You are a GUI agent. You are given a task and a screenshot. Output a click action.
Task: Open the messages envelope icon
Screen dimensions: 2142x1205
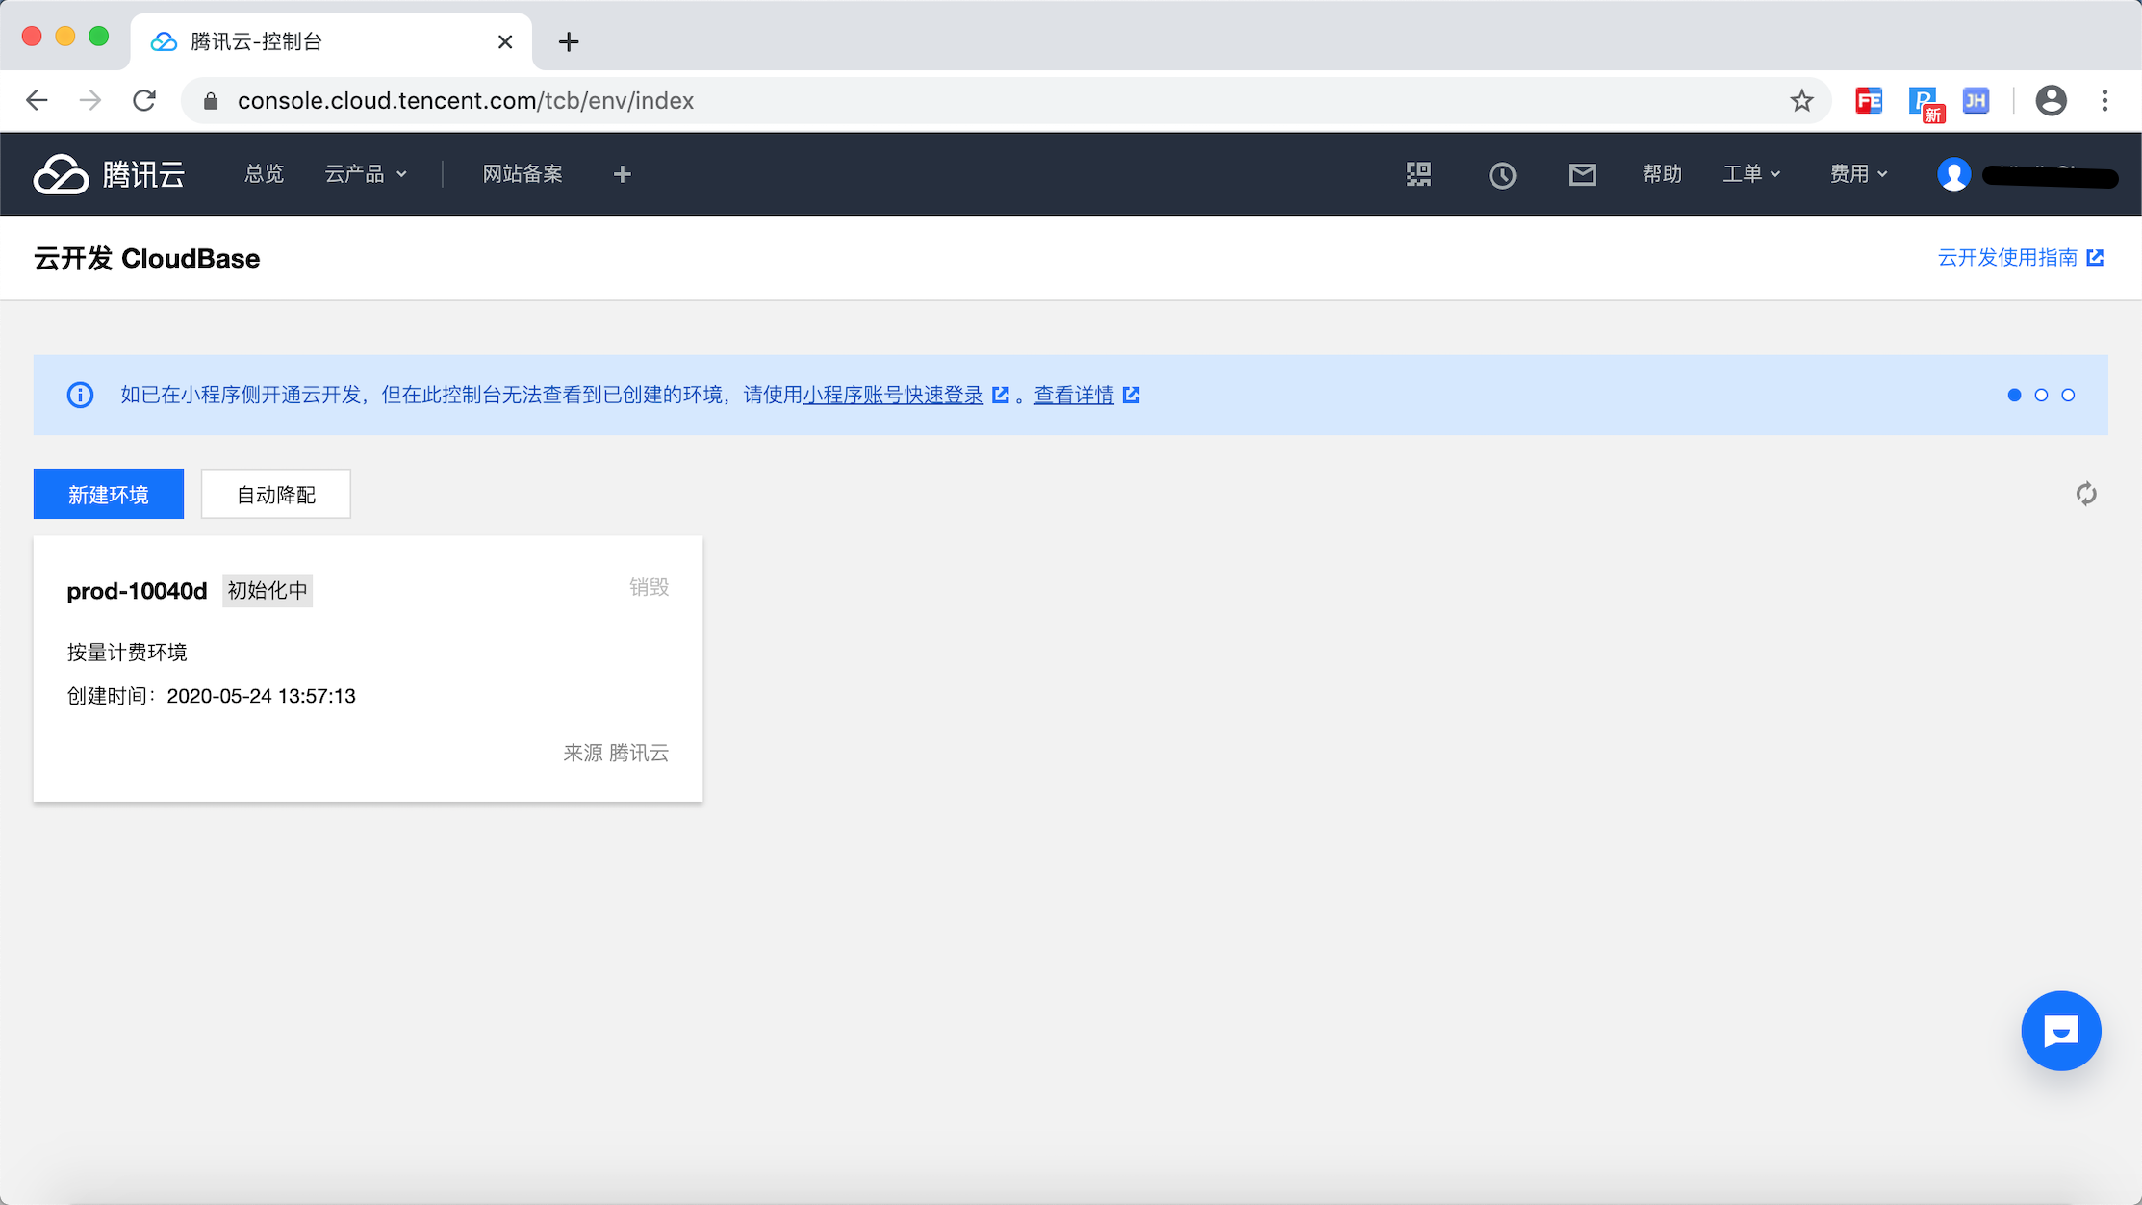tap(1582, 174)
